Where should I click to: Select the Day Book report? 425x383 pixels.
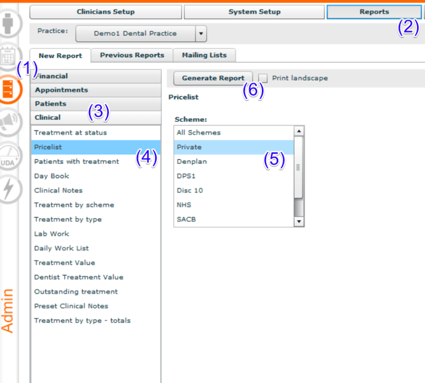click(52, 176)
